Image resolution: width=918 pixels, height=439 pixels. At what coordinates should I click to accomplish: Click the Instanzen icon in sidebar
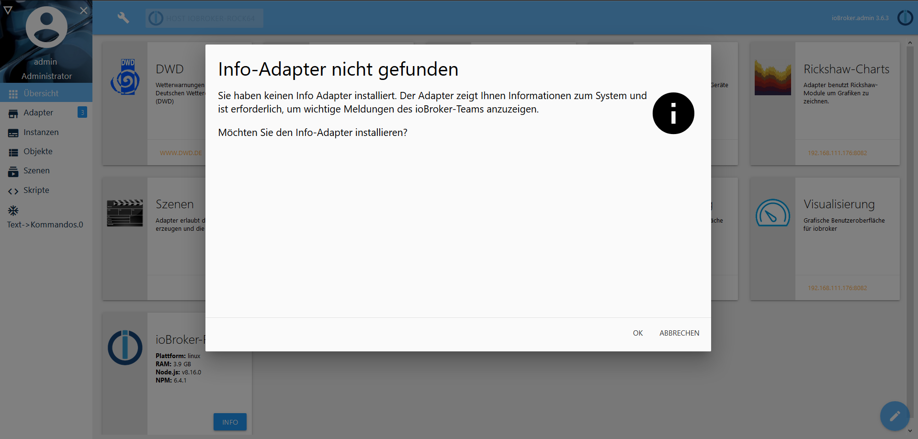[13, 133]
